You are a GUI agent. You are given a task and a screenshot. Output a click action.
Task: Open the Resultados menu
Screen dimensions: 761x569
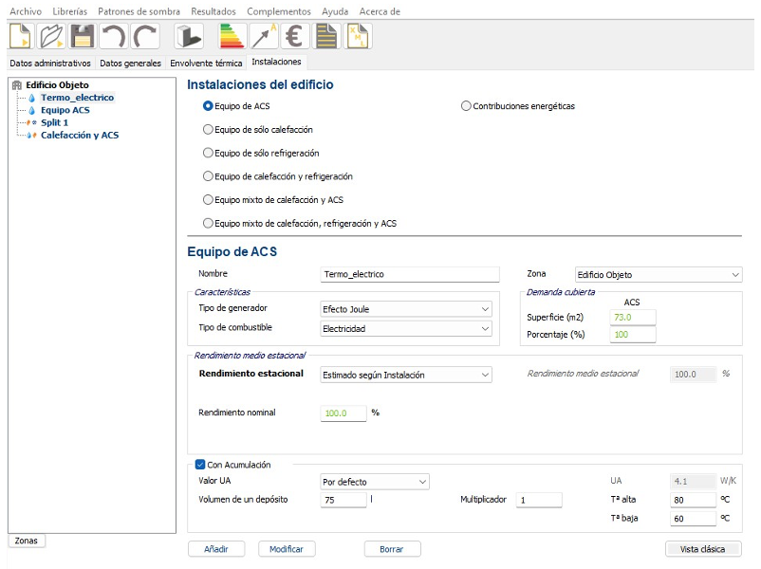(213, 11)
